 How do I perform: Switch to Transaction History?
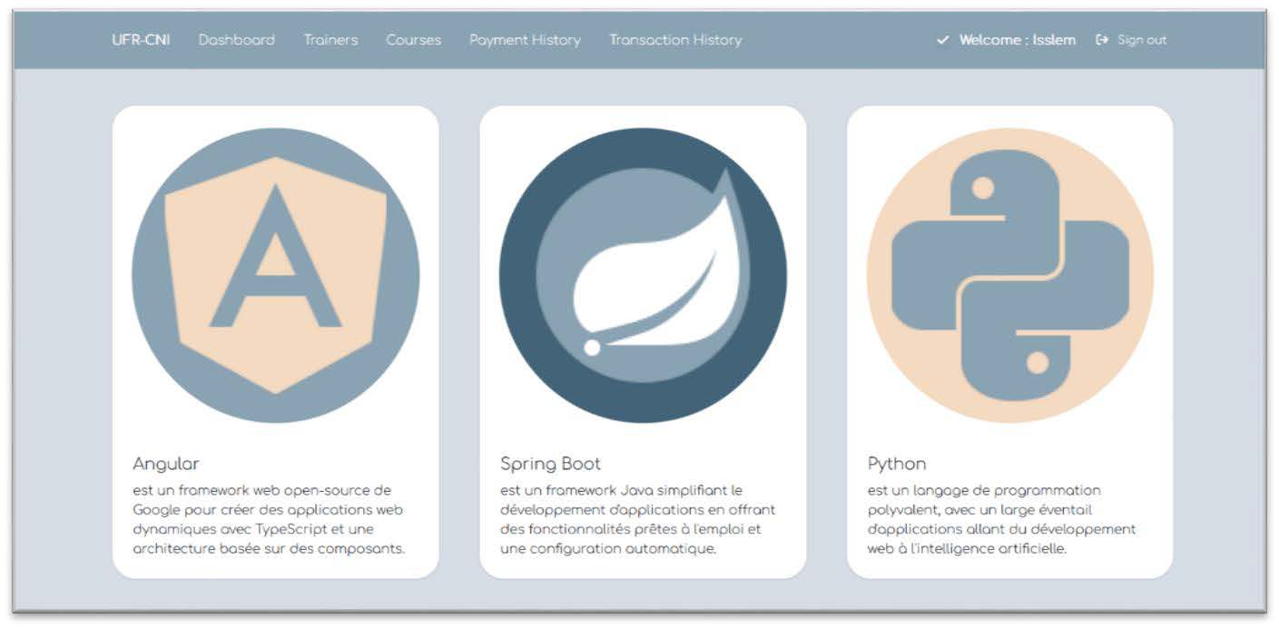[674, 40]
